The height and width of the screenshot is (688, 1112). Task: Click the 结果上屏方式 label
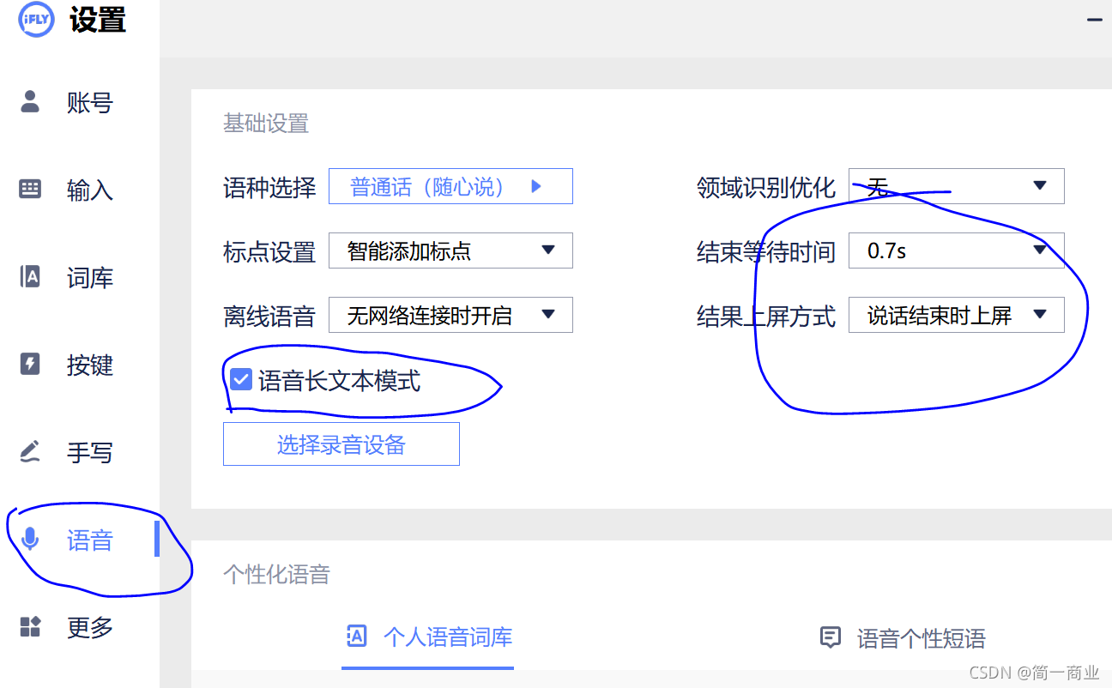click(766, 316)
